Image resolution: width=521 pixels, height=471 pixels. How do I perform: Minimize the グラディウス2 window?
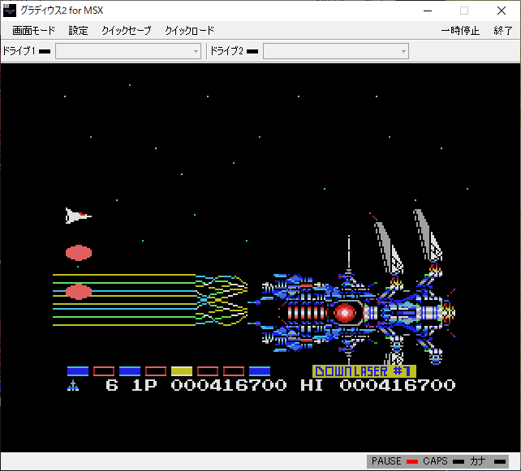point(428,11)
